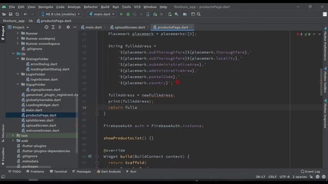The height and width of the screenshot is (184, 328).
Task: Open the Problems tool window
Action: [x=35, y=172]
